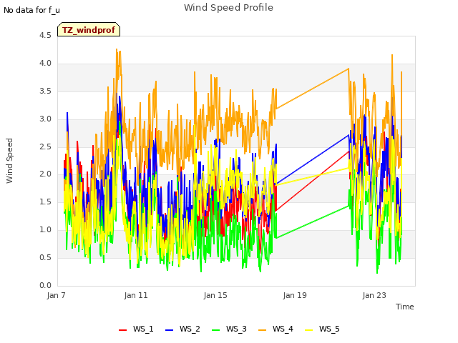Click the Time x-axis title

[x=404, y=307]
